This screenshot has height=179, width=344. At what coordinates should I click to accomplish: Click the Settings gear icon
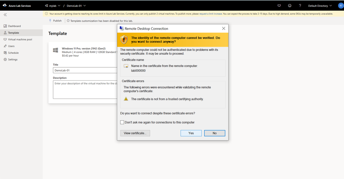(x=5, y=59)
